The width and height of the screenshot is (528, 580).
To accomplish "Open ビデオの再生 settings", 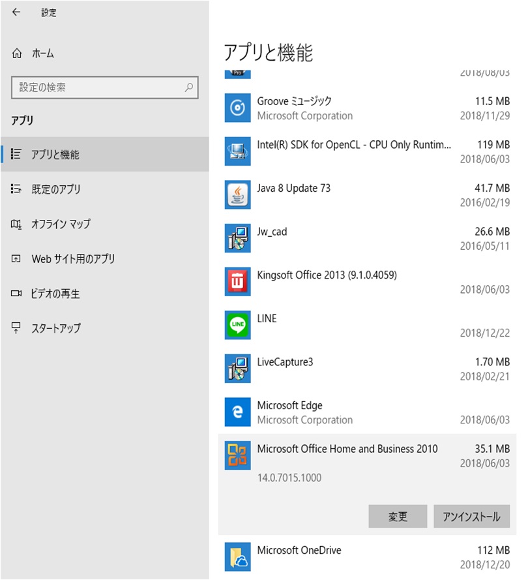I will tap(104, 294).
